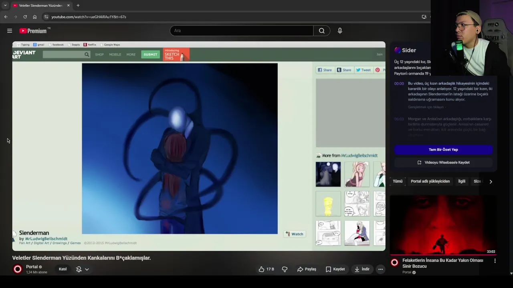This screenshot has height=288, width=513.
Task: Dislike the video
Action: [285, 269]
